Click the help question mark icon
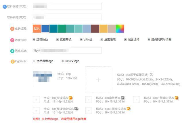This screenshot has width=184, height=123. (x=152, y=74)
